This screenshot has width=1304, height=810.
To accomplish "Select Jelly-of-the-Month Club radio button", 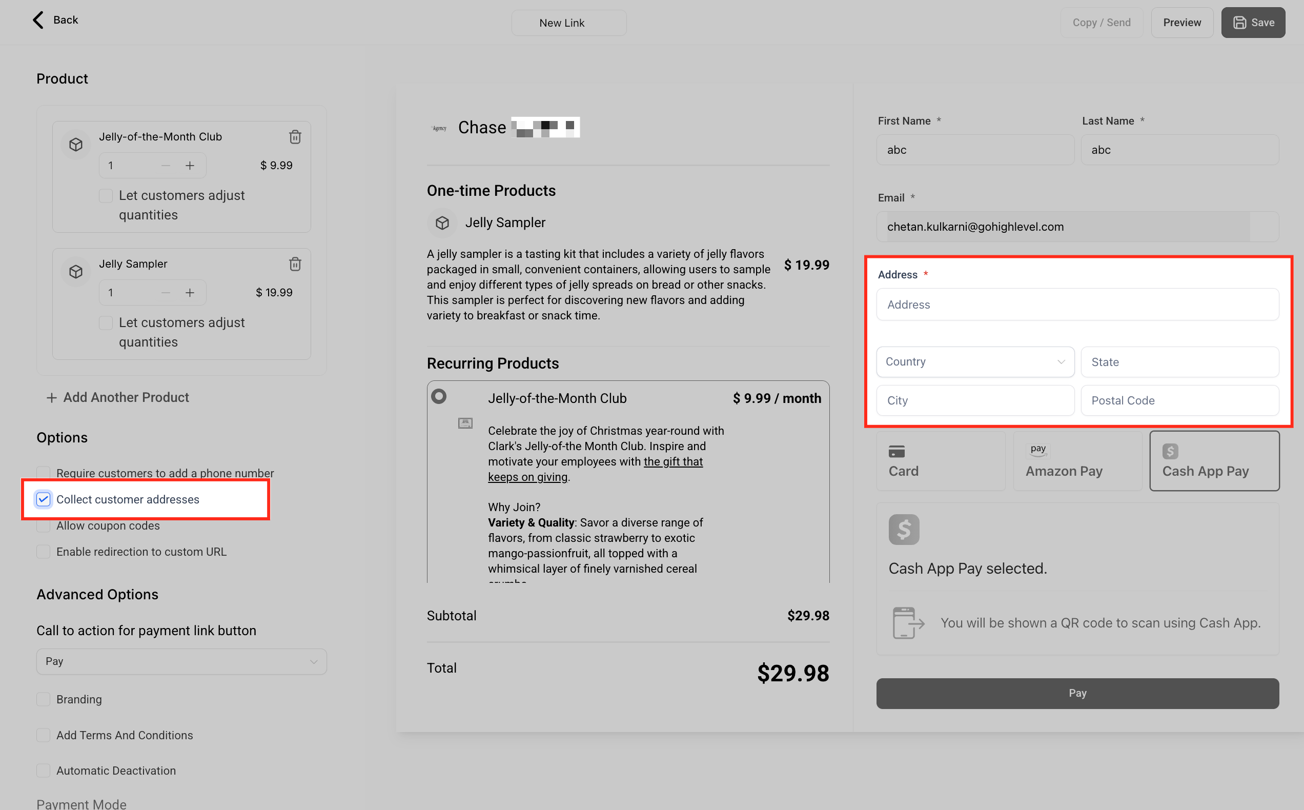I will tap(439, 396).
